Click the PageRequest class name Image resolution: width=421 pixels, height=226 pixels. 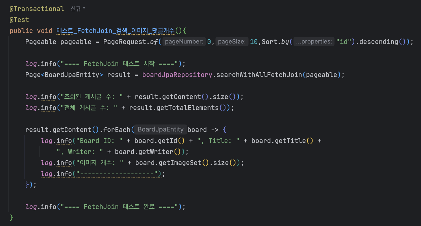tap(124, 42)
